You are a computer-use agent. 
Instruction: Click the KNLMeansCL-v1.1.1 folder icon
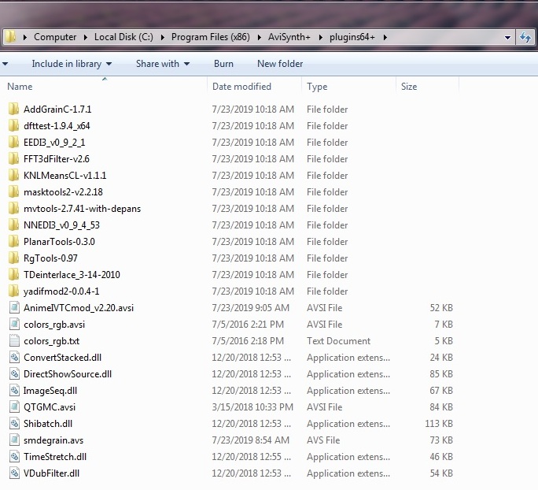pos(13,175)
